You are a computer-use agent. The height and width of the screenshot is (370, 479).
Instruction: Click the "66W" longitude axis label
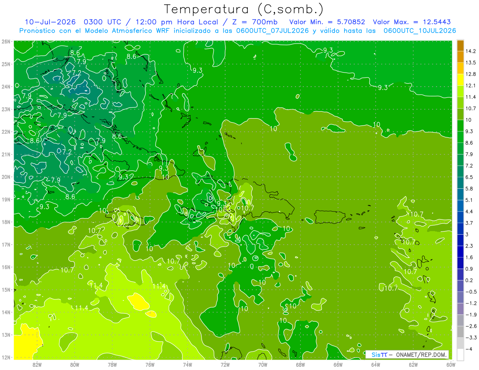tap(338, 364)
